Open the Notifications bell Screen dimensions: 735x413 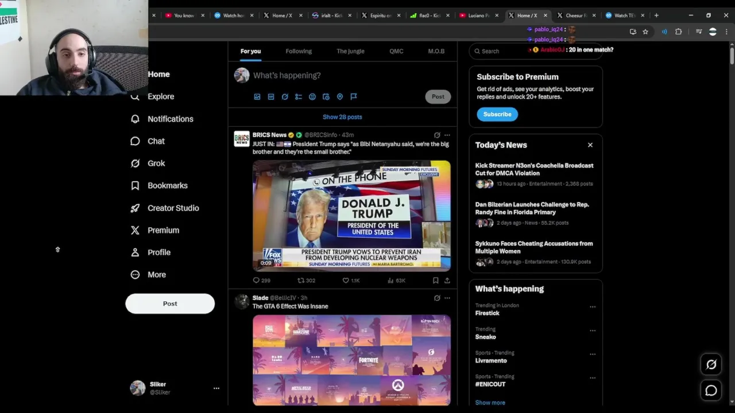(135, 119)
